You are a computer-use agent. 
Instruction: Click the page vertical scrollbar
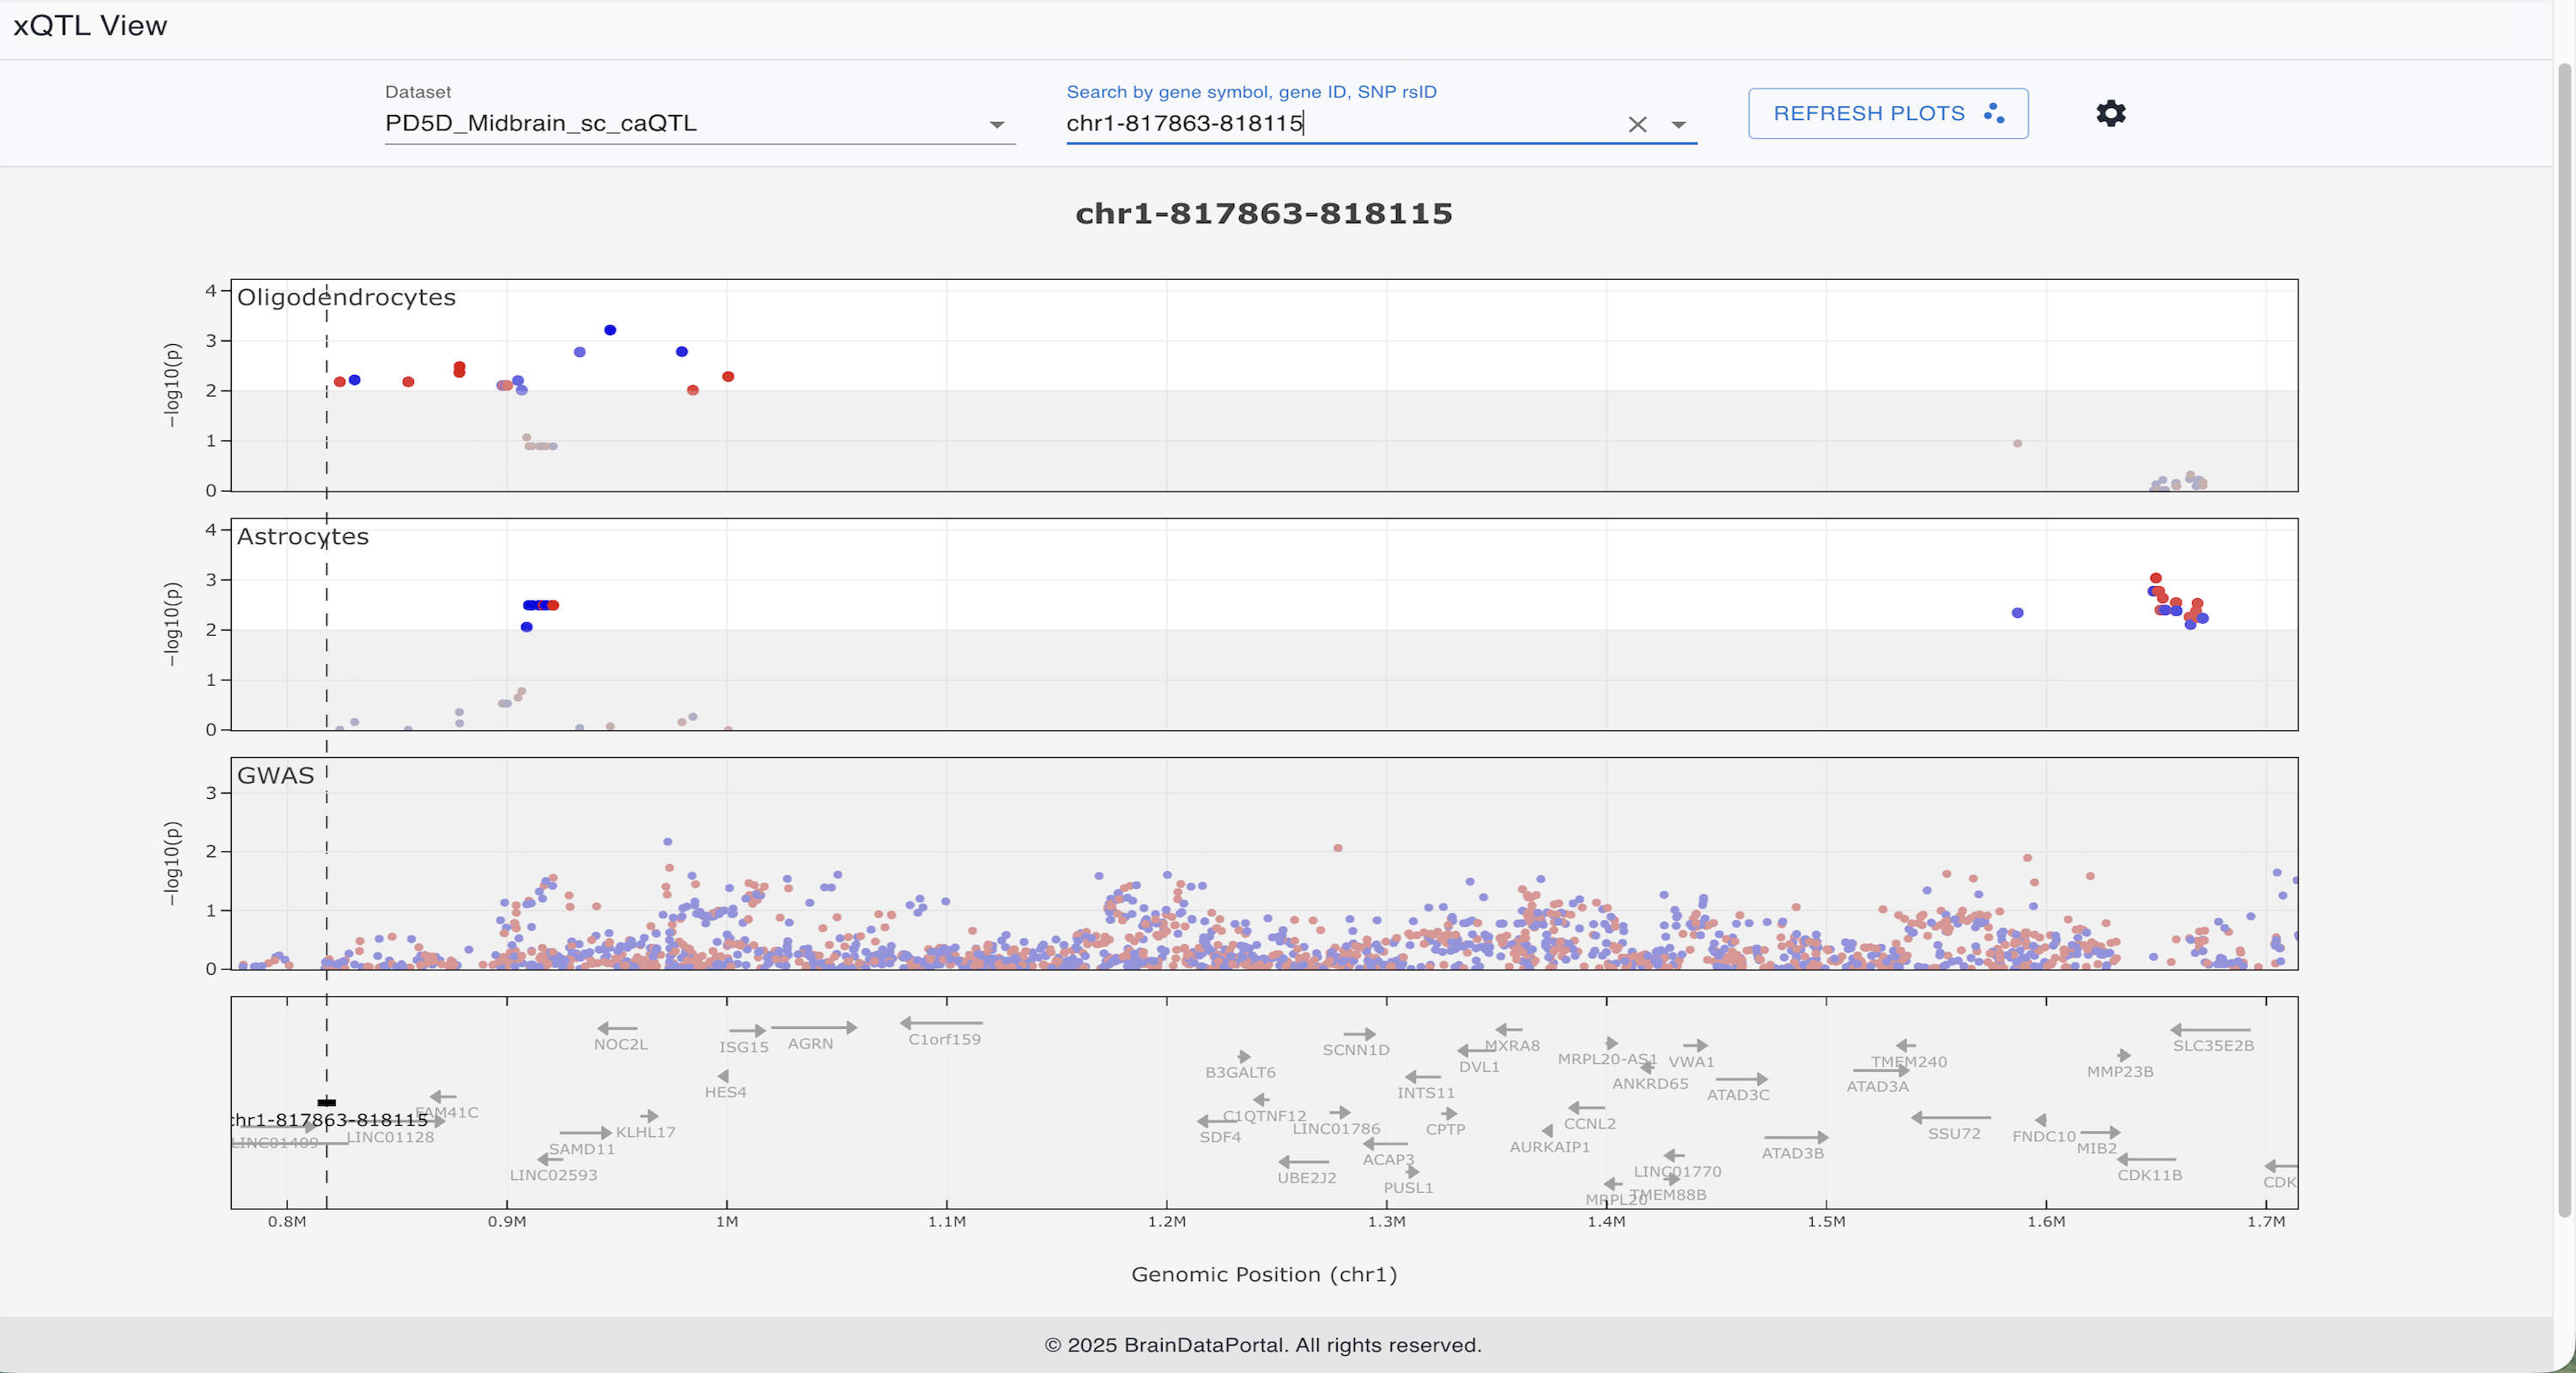[x=2564, y=639]
